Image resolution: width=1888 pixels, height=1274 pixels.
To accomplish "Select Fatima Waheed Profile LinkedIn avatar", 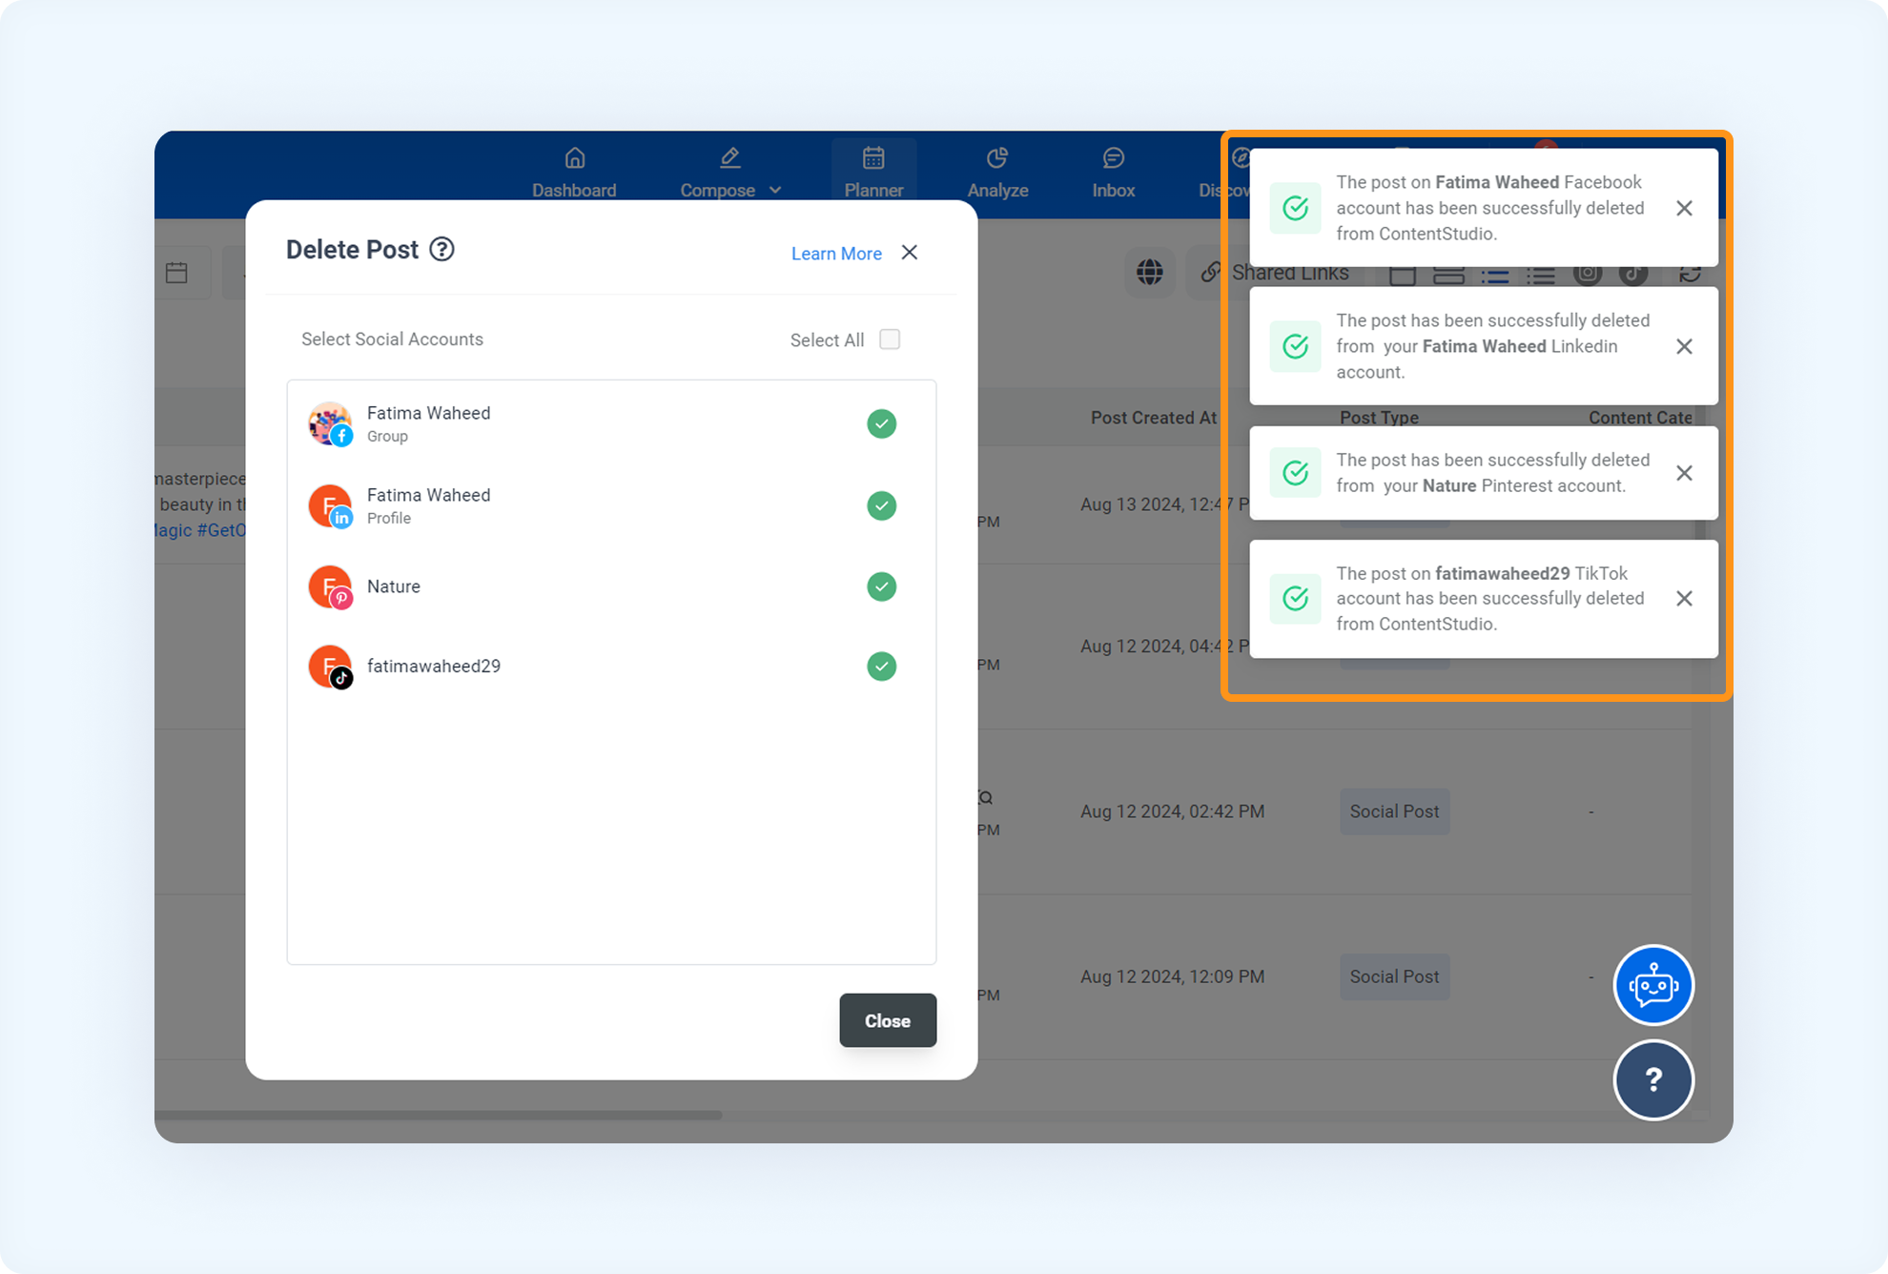I will tap(330, 505).
